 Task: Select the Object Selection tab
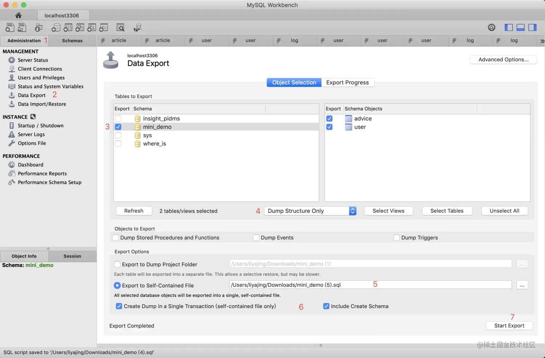(x=294, y=83)
